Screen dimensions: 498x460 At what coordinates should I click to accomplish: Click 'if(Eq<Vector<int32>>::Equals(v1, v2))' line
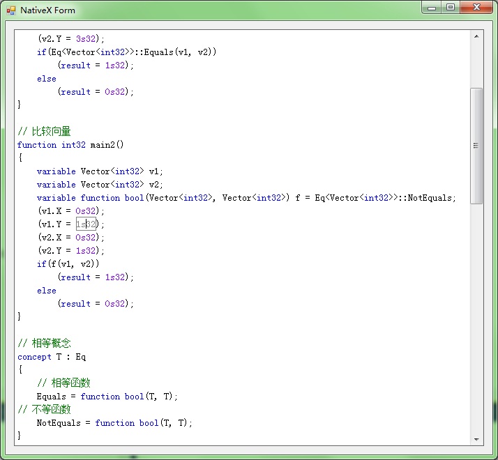pos(127,52)
